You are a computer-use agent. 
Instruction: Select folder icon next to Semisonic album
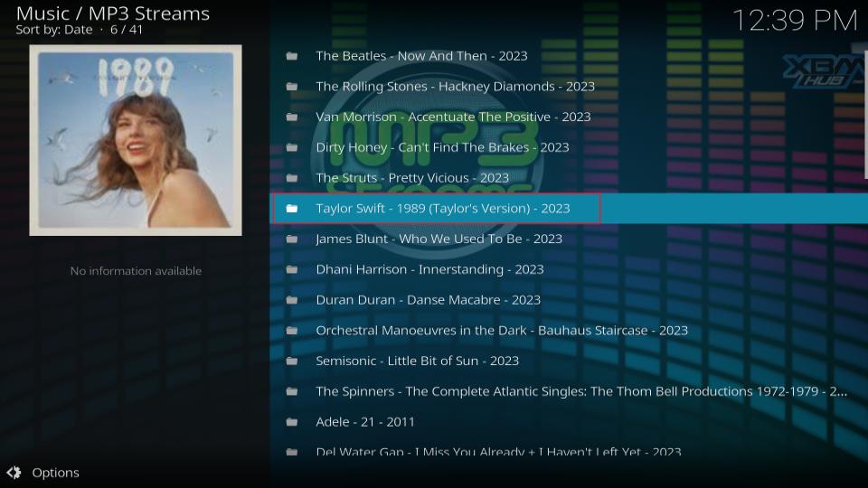(292, 361)
